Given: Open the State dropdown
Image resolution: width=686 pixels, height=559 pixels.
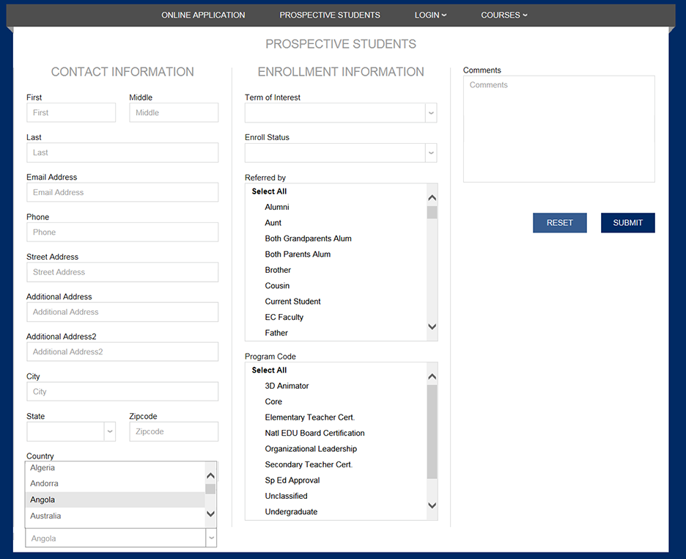Looking at the screenshot, I should pyautogui.click(x=110, y=431).
